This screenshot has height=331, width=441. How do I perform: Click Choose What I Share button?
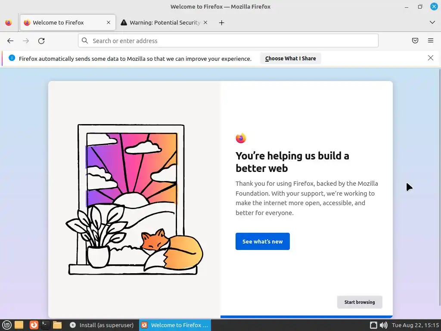pyautogui.click(x=291, y=59)
